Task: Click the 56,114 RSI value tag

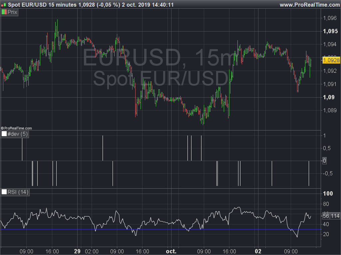Action: (x=331, y=216)
